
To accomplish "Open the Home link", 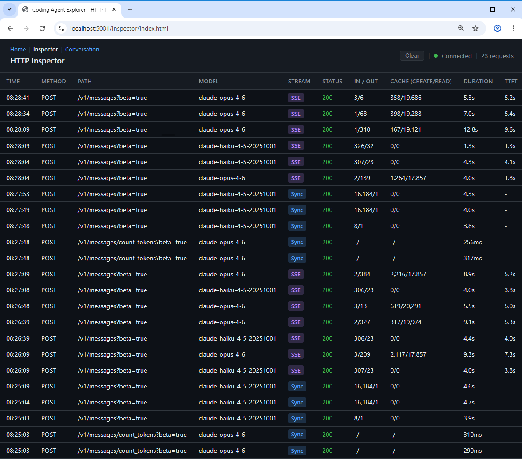I will 18,49.
